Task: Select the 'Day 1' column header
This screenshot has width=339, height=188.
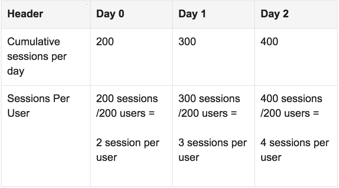Action: [x=192, y=14]
